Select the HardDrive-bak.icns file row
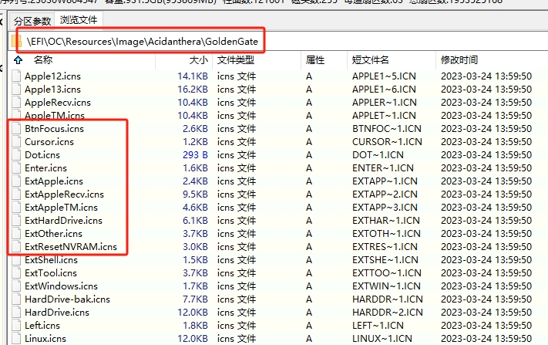The width and height of the screenshot is (548, 345). coord(67,299)
